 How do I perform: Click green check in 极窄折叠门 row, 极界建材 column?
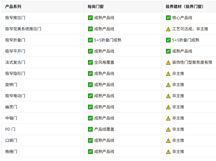point(168,40)
